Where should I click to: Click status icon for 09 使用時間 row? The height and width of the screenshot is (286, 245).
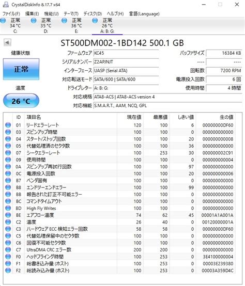[8, 160]
